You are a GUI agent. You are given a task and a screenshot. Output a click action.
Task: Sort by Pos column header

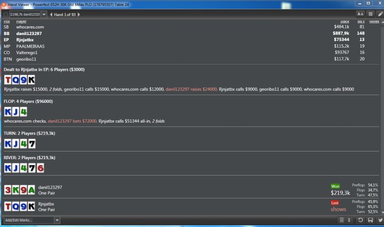click(x=7, y=21)
